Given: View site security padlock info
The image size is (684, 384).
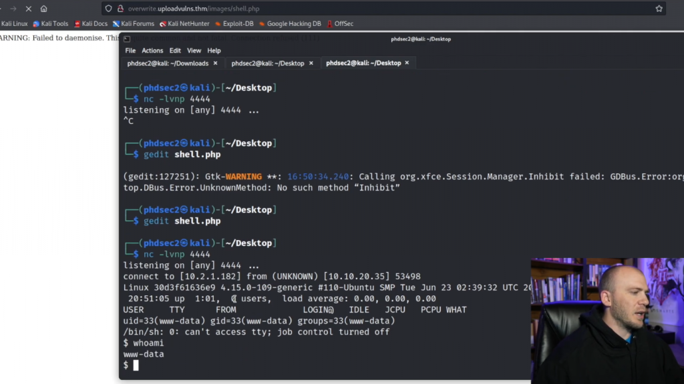Looking at the screenshot, I should pyautogui.click(x=120, y=9).
